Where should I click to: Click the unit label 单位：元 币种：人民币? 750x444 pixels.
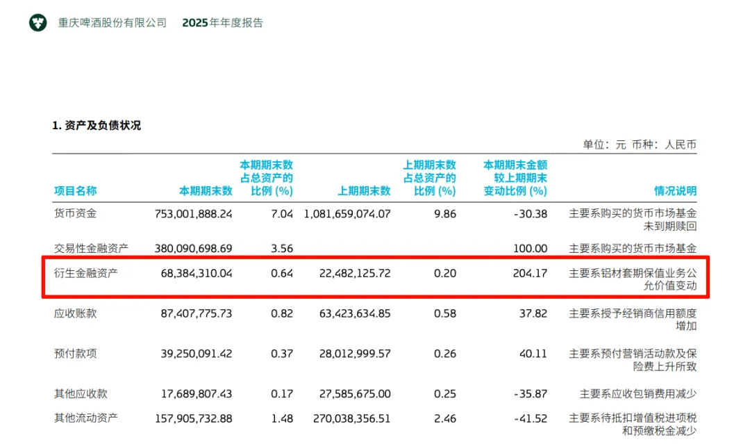click(640, 145)
